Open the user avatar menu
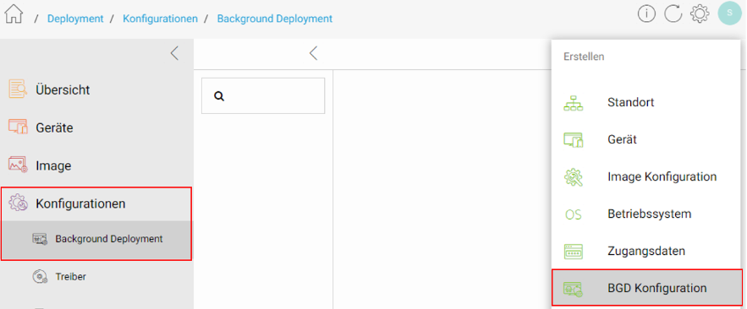Screen dimensions: 747x309 tap(729, 13)
